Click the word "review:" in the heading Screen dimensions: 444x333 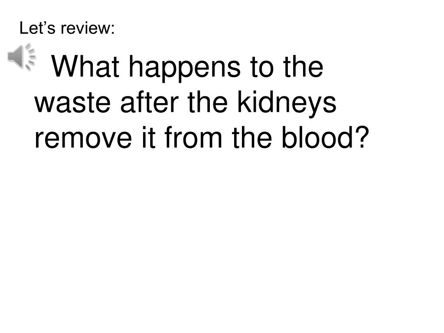point(88,28)
